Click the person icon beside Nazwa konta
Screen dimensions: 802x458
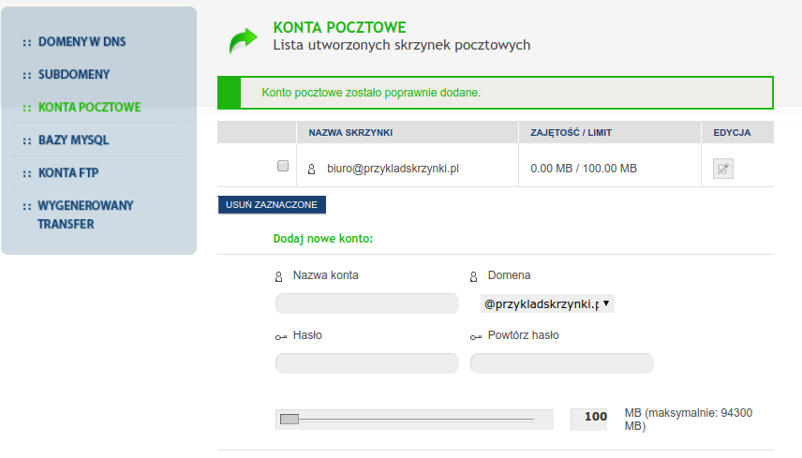click(x=279, y=276)
